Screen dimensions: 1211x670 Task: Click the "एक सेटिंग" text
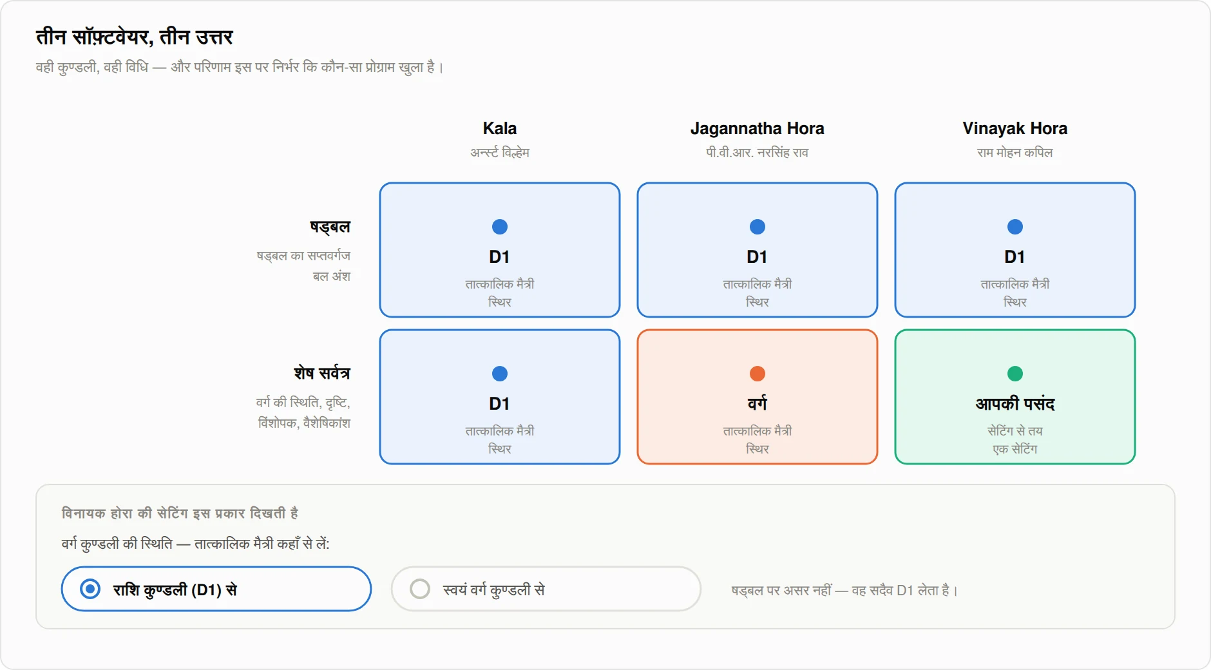[x=1015, y=449]
